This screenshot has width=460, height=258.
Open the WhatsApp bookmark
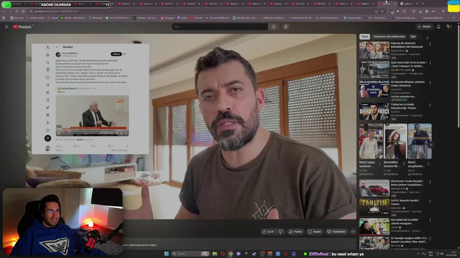[95, 18]
